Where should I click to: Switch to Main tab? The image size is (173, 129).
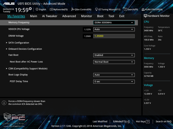coord(34,16)
